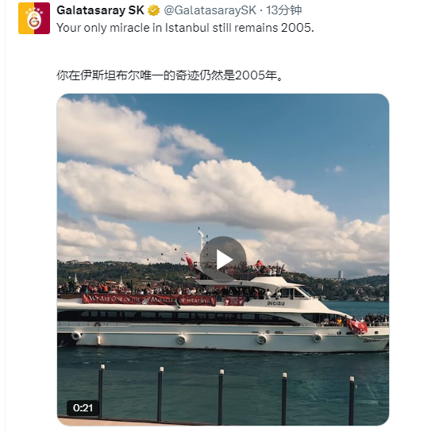Click the middle mooring pole in water
424x432 pixels.
[x=222, y=397]
